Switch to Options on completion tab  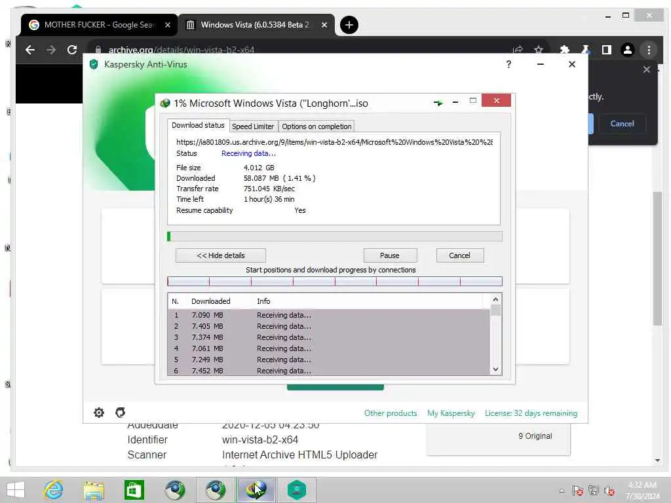click(x=316, y=126)
